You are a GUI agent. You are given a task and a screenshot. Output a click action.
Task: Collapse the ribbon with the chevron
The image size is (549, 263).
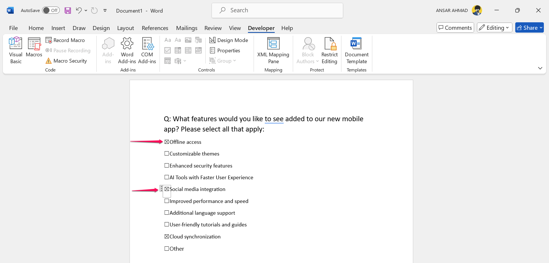coord(540,68)
